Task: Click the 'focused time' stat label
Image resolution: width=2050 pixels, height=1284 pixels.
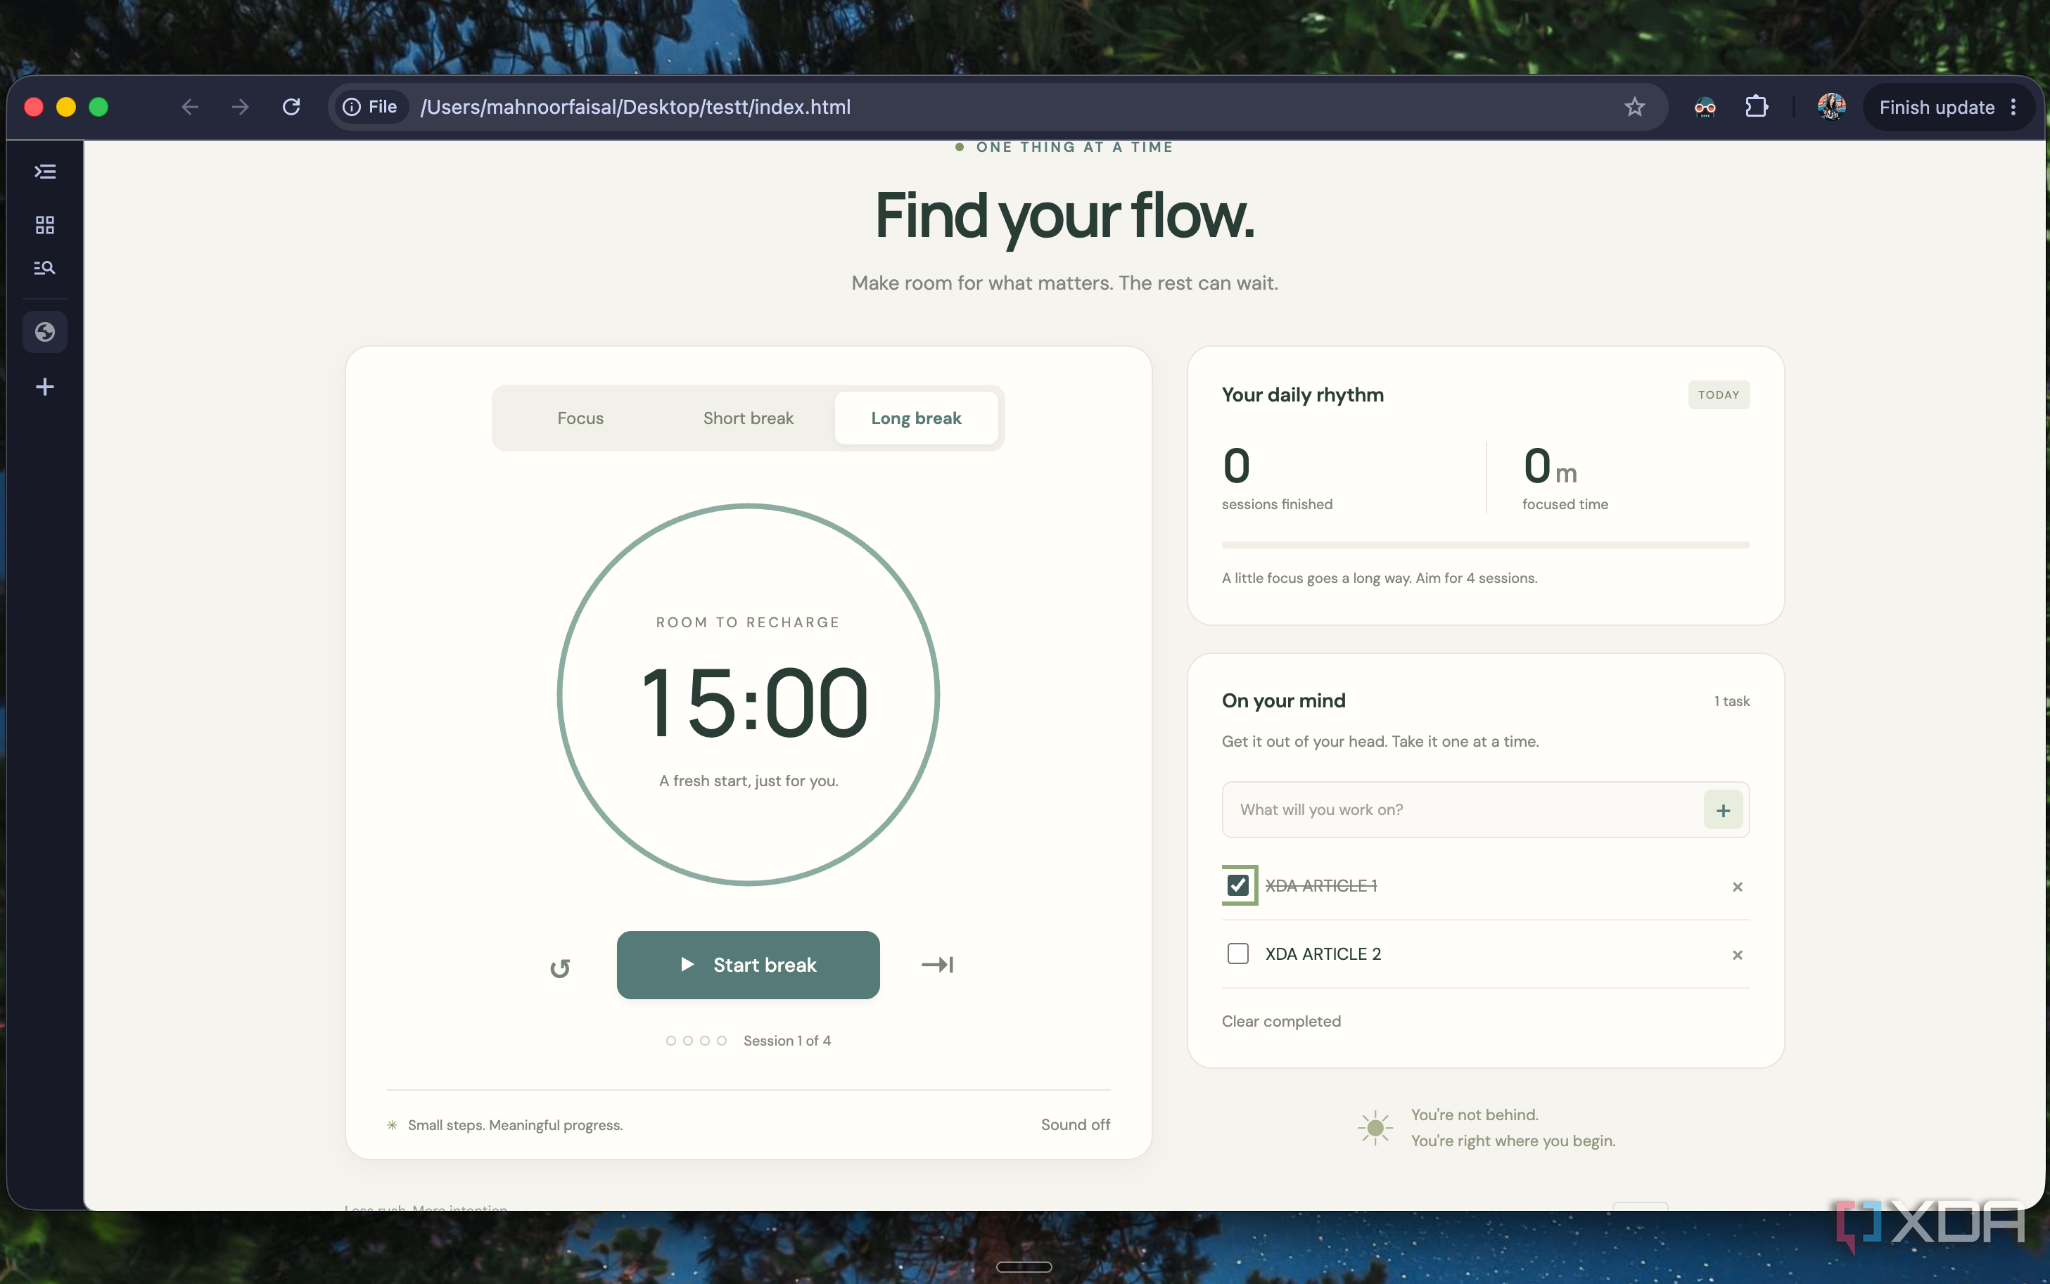Action: click(x=1565, y=504)
